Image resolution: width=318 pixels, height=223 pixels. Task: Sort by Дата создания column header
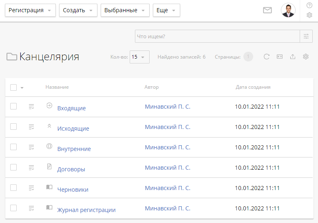pyautogui.click(x=253, y=87)
